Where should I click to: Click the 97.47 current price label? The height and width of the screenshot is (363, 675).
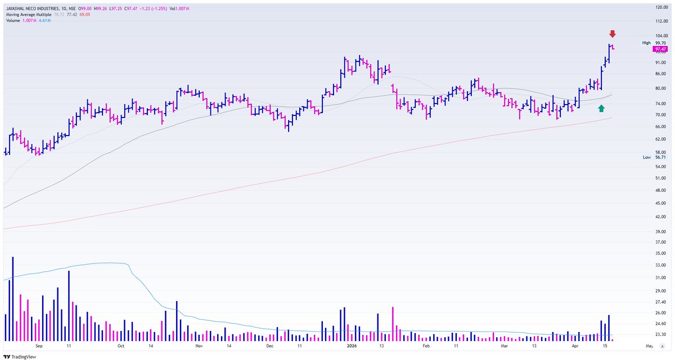click(660, 50)
